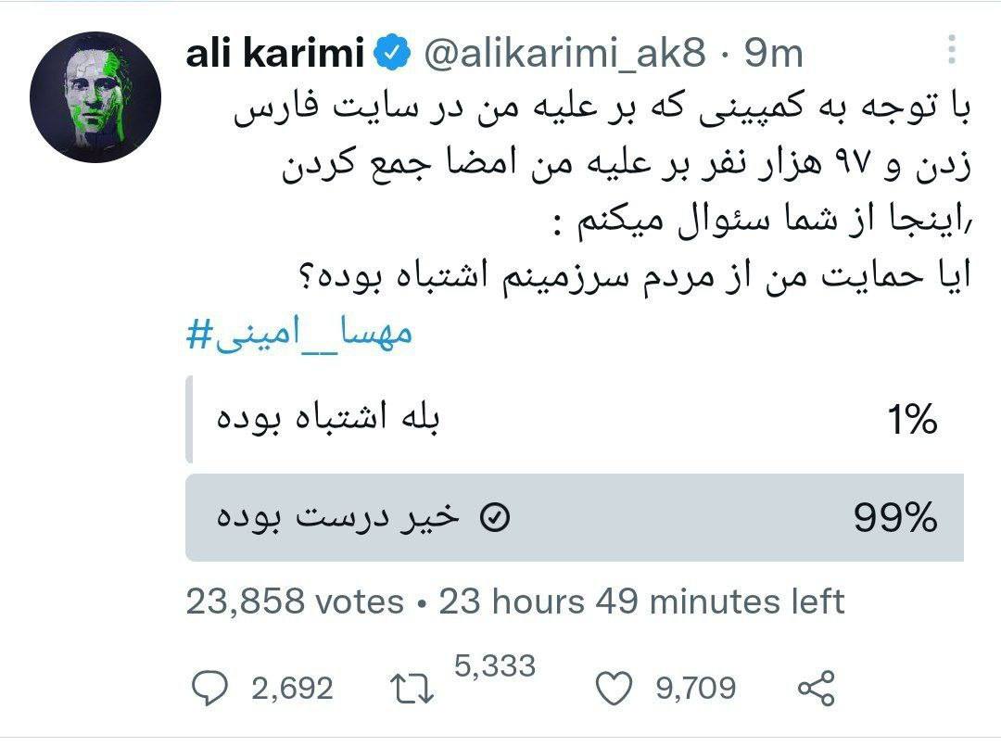Open the three-dot more options menu
Image resolution: width=1001 pixels, height=747 pixels.
(951, 49)
